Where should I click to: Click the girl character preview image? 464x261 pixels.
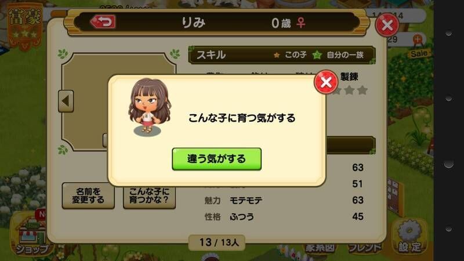point(150,107)
